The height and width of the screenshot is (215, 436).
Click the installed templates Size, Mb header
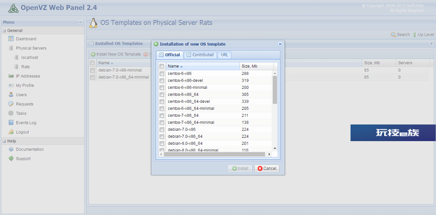pos(379,63)
